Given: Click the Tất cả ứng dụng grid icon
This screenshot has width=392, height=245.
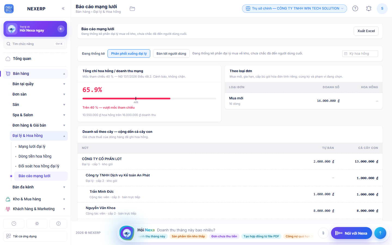Looking at the screenshot, I should 8,236.
